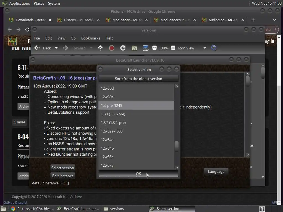Open Chrome tab search chevron
This screenshot has width=283, height=212.
pos(274,20)
